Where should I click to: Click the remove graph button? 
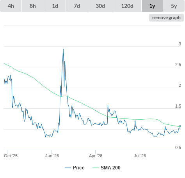click(x=166, y=18)
